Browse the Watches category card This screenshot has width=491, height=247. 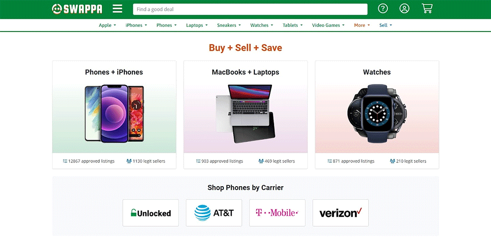(x=377, y=114)
